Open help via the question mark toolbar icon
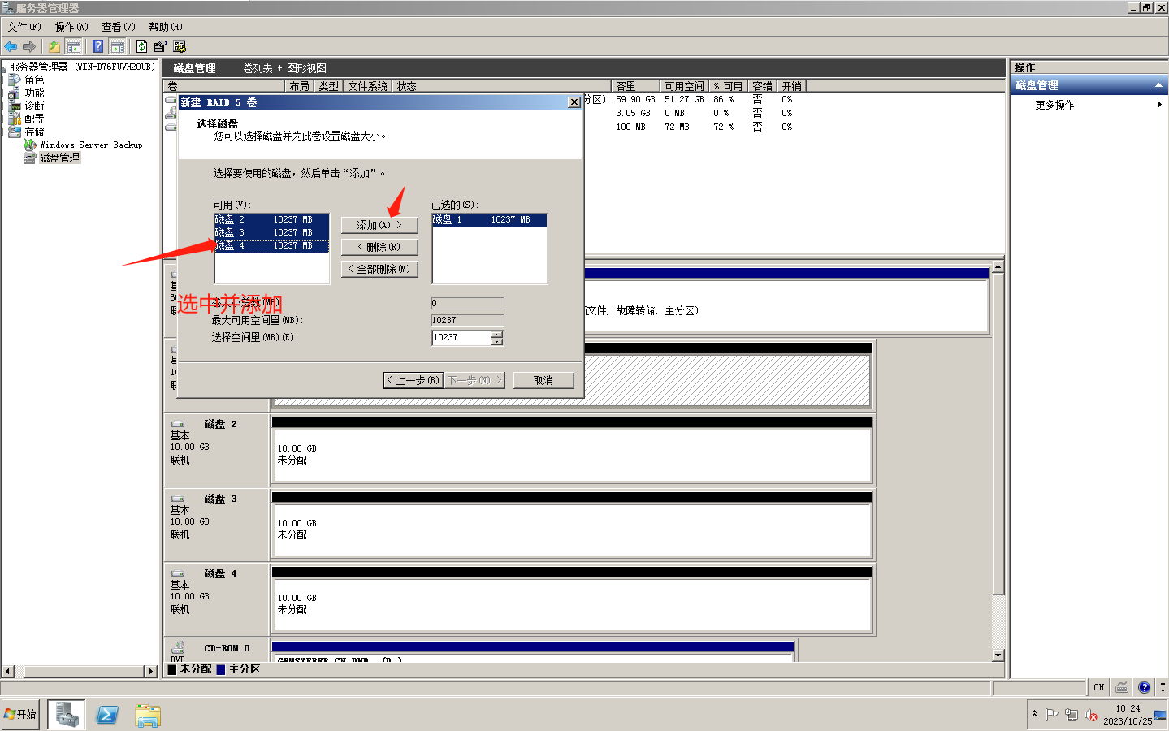This screenshot has height=731, width=1169. 98,46
